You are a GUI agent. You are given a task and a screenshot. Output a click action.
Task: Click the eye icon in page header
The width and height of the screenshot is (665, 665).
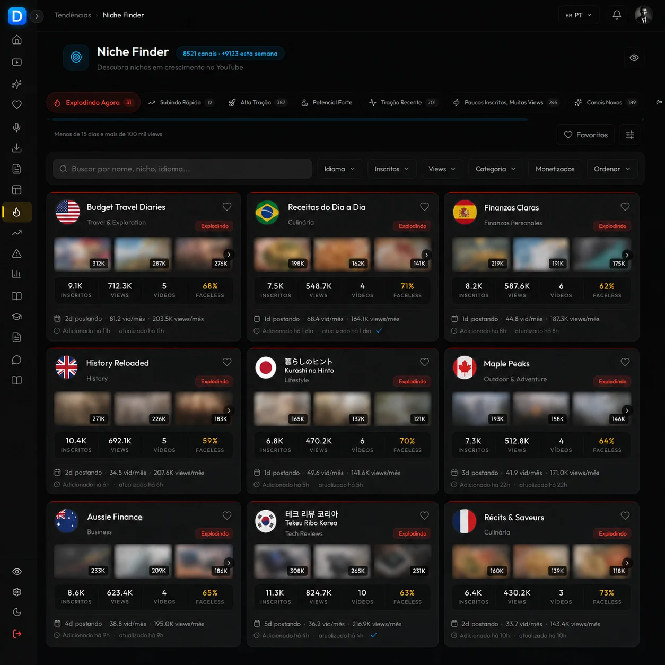coord(634,58)
